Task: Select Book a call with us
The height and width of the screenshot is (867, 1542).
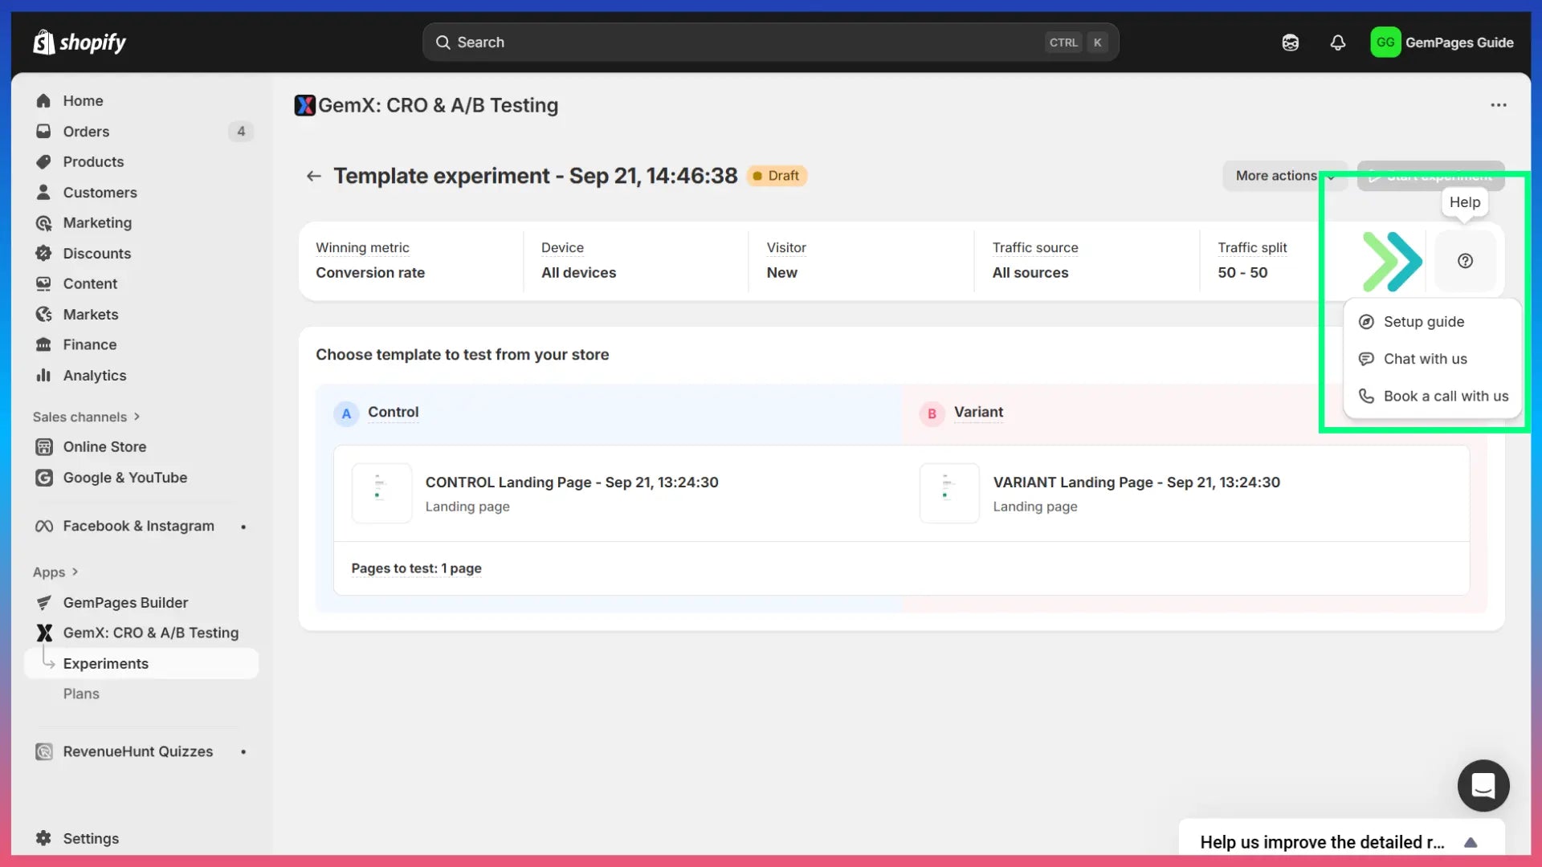Action: (1445, 396)
